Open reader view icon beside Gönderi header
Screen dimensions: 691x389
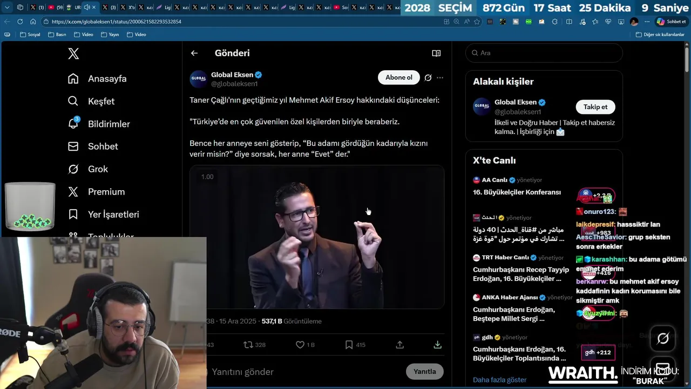tap(436, 53)
